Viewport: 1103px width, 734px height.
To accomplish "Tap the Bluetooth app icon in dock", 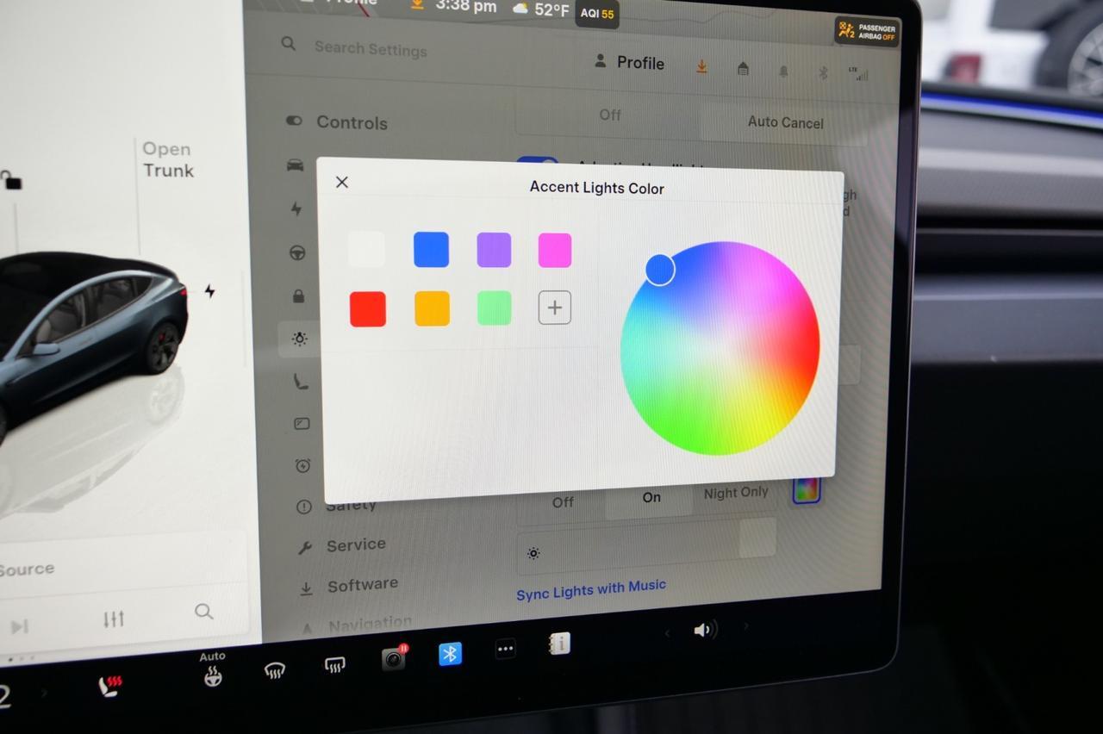I will [x=449, y=654].
